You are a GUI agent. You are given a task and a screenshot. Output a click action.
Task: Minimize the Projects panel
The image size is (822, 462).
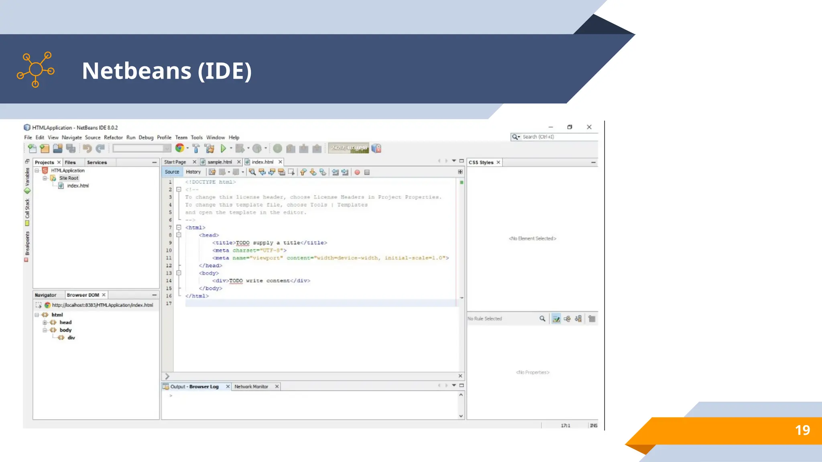[x=155, y=162]
